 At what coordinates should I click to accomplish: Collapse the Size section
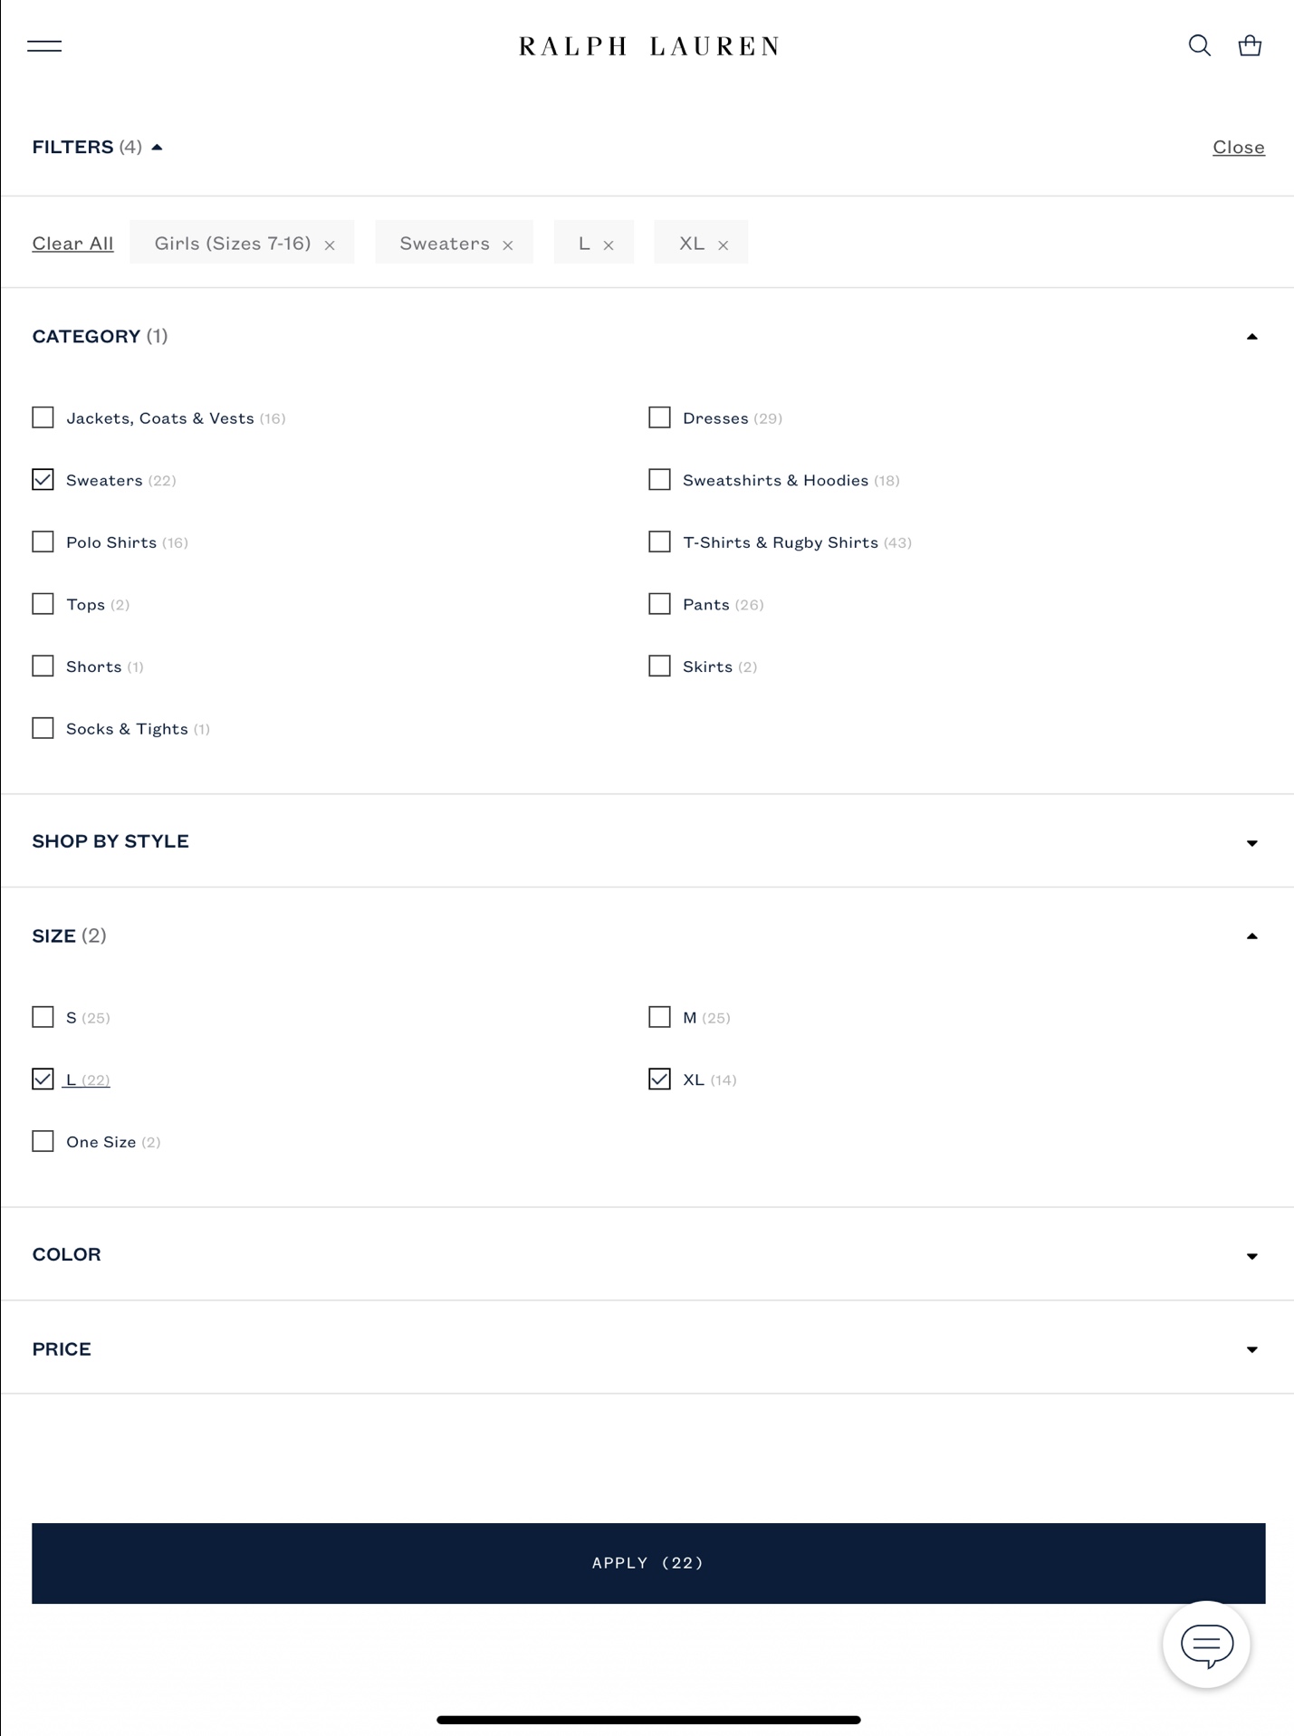coord(1251,936)
